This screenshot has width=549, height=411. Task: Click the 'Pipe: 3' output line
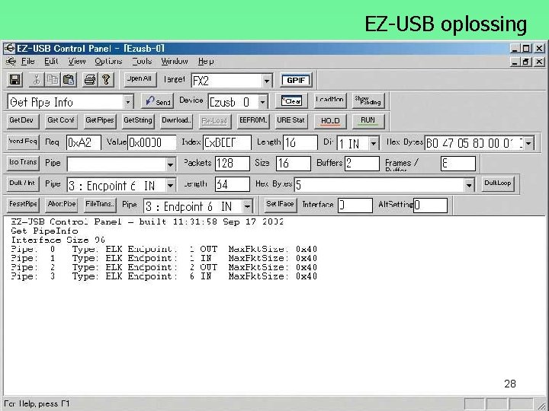pyautogui.click(x=164, y=276)
